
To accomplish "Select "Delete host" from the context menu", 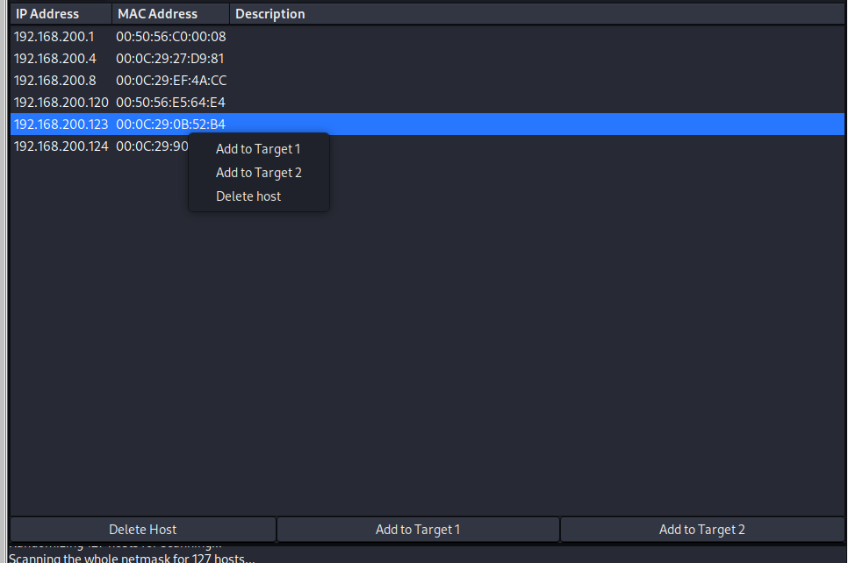I will coord(248,196).
